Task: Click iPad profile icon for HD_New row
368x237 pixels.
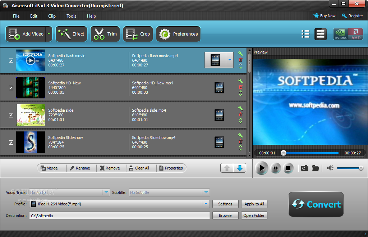Action: 219,88
